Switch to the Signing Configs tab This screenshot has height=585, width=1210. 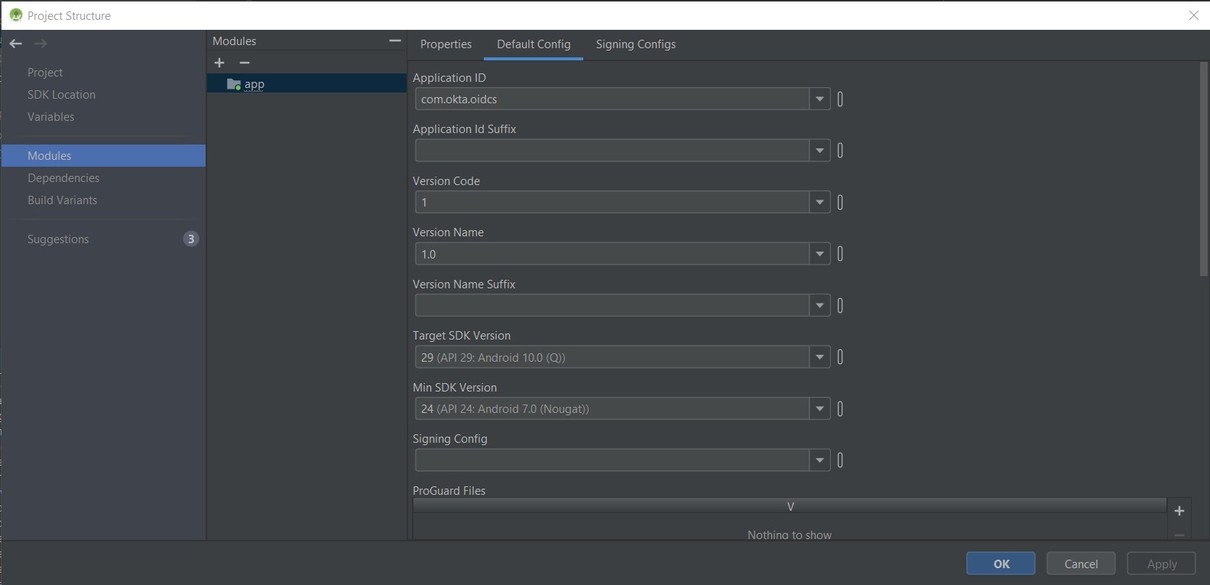635,44
